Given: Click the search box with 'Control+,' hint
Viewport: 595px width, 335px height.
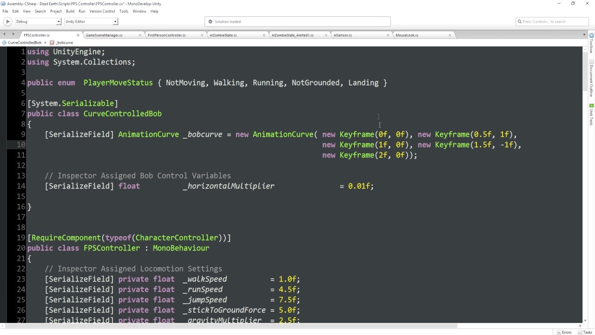Looking at the screenshot, I should point(552,21).
